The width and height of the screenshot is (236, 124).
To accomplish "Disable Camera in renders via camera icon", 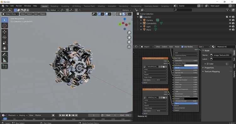I will (x=233, y=20).
